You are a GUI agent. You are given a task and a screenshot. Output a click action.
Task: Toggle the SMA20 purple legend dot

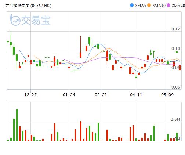[x=168, y=5]
